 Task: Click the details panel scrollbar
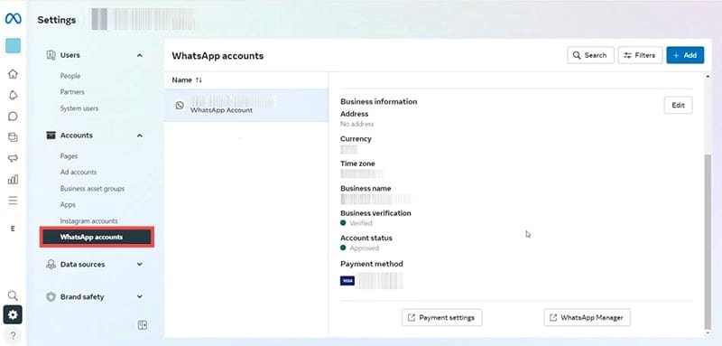click(x=708, y=242)
